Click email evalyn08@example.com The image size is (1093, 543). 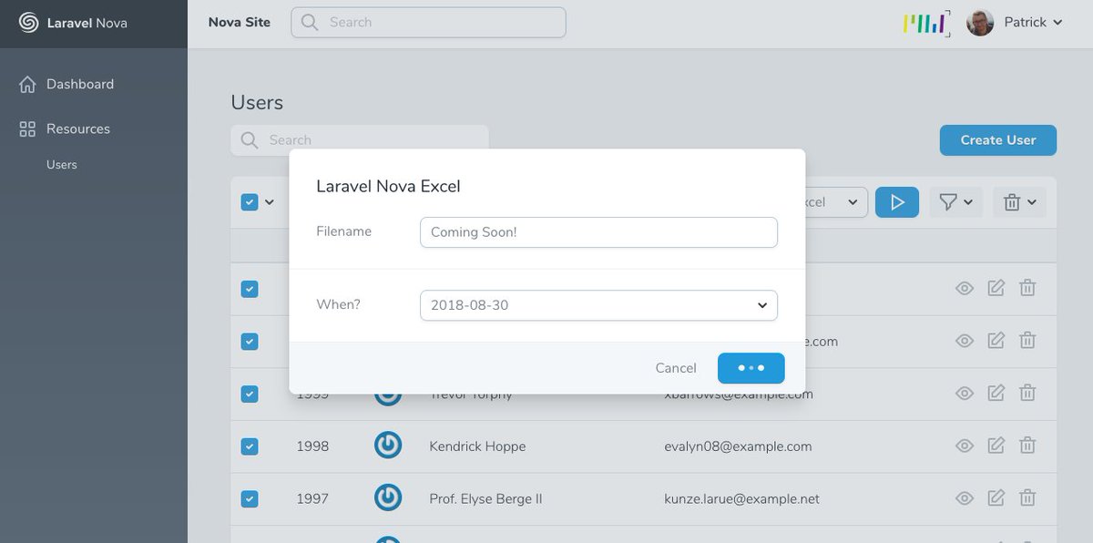(x=738, y=446)
